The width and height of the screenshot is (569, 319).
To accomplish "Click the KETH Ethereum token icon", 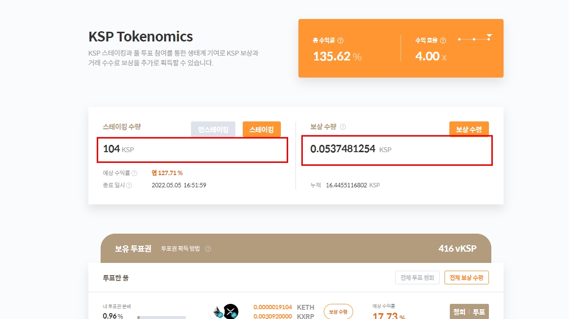I will click(x=217, y=312).
